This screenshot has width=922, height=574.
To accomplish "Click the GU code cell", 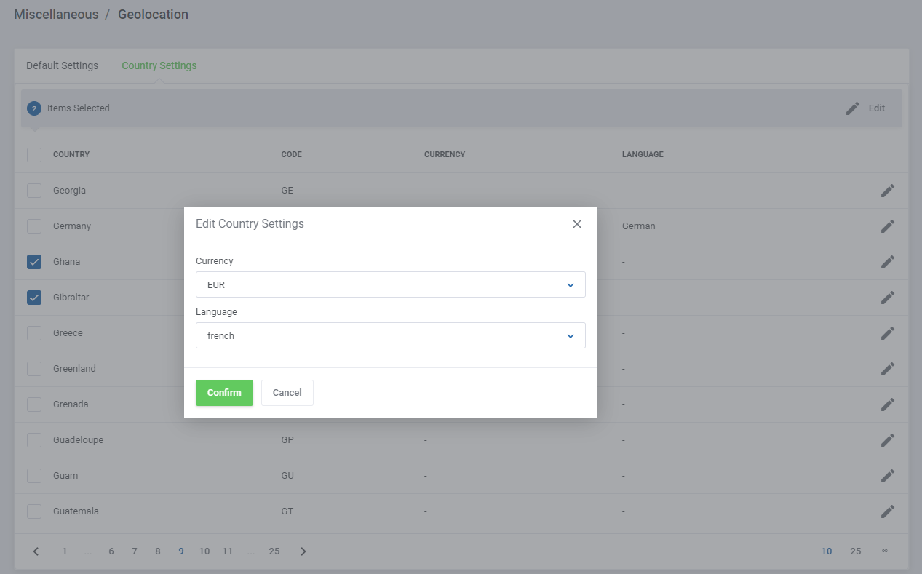I will tap(287, 476).
